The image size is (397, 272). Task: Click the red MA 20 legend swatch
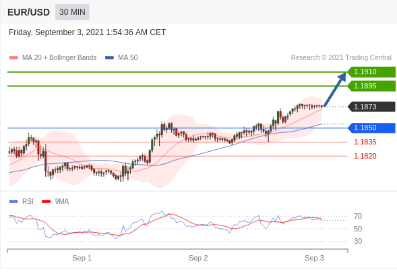point(13,58)
